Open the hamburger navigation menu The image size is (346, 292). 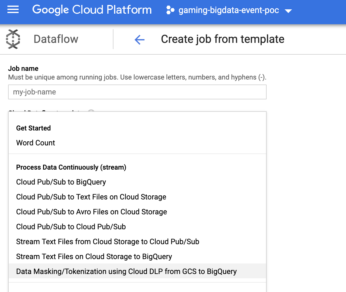(x=13, y=10)
